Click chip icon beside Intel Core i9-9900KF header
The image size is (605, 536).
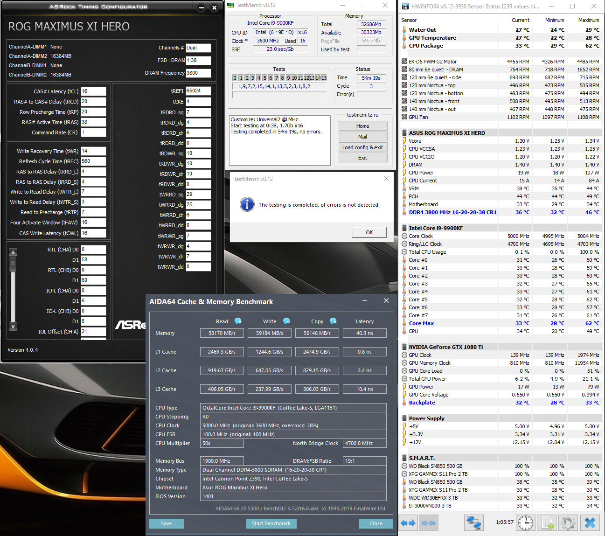click(x=404, y=228)
